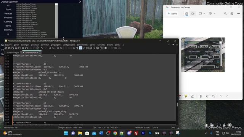The width and height of the screenshot is (244, 137).
Task: Open the Document Map toolbar icon
Action: click(x=87, y=48)
